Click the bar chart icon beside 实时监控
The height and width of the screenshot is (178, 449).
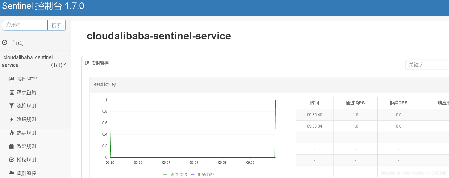coord(12,79)
